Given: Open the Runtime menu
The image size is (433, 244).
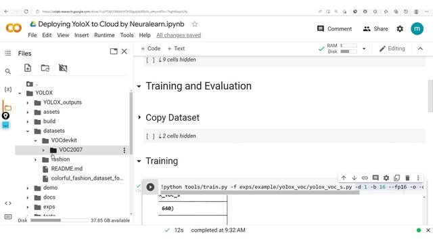Looking at the screenshot, I should point(104,35).
